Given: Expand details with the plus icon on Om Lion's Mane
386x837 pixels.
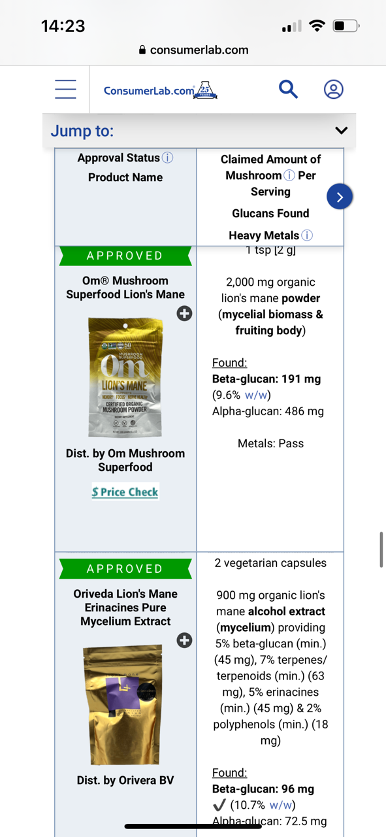Looking at the screenshot, I should coord(184,314).
